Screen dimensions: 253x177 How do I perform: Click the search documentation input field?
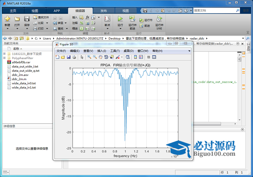(214, 11)
